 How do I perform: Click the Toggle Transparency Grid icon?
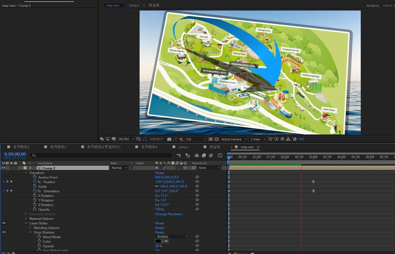217,139
